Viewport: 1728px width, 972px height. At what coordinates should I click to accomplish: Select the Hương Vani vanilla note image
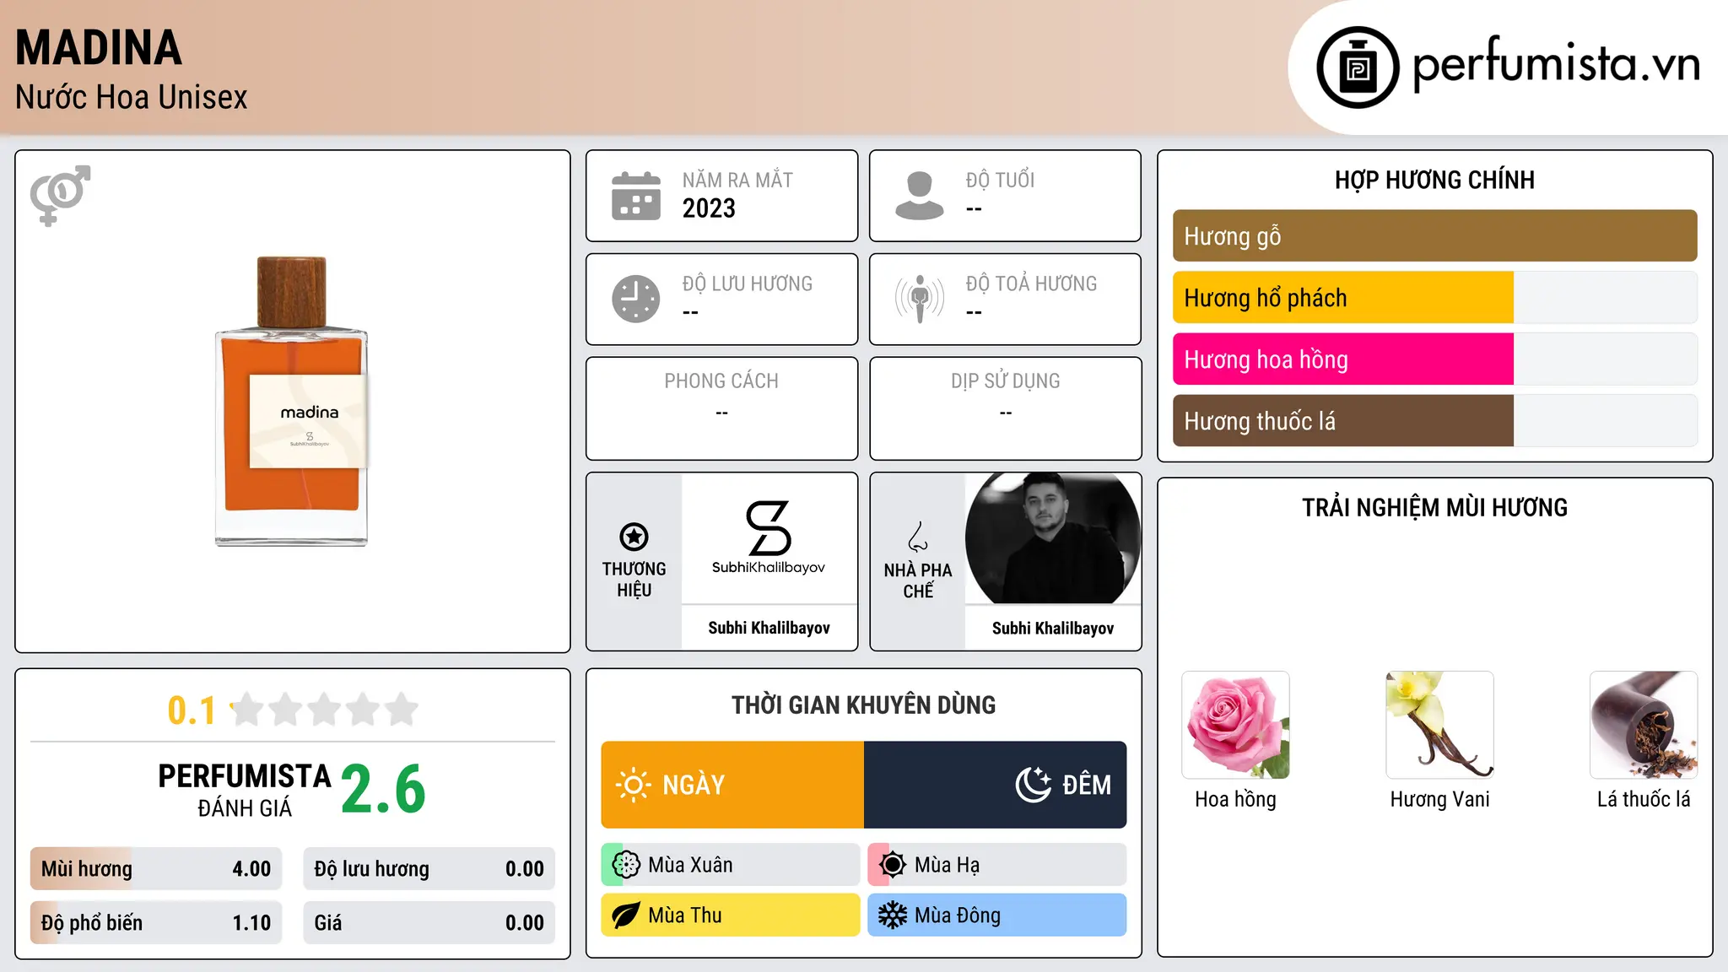tap(1439, 725)
